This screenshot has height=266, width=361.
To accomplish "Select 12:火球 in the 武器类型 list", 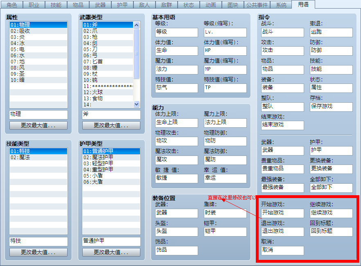I will (x=108, y=92).
